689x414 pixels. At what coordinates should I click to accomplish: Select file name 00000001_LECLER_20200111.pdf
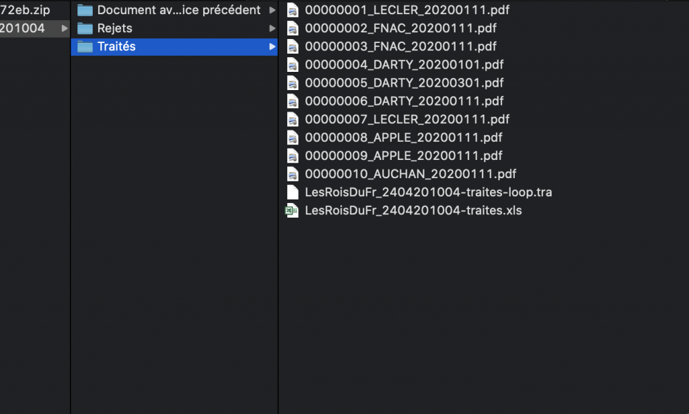(407, 10)
